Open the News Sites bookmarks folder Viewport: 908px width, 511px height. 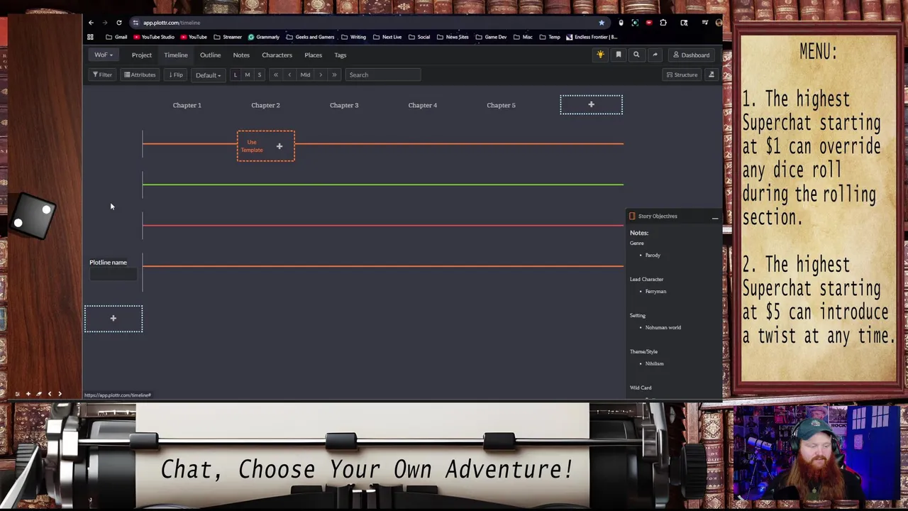point(453,37)
